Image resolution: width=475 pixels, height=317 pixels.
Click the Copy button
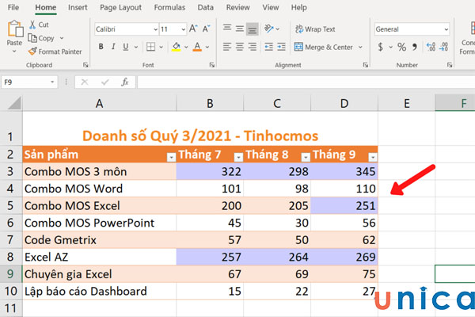(41, 38)
